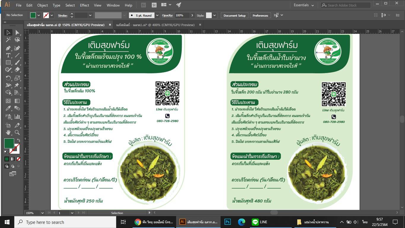Close the 150% CMYK/GPU Preview document tab
The height and width of the screenshot is (228, 405).
(x=110, y=25)
